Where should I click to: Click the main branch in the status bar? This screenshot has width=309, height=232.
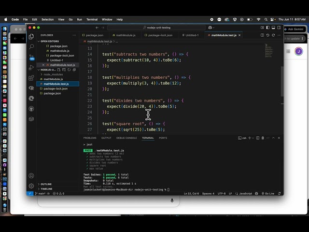tap(40, 193)
